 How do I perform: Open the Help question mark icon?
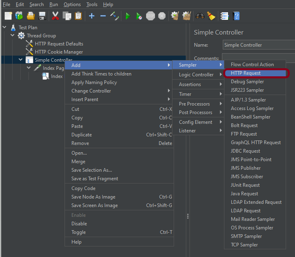point(236,16)
